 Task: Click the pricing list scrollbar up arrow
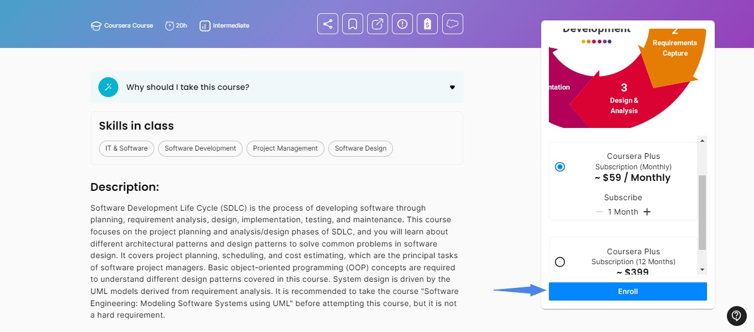703,141
